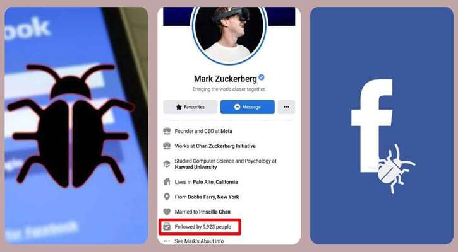Open the three-dot more options button
Viewport: 458px width, 252px height.
click(286, 107)
